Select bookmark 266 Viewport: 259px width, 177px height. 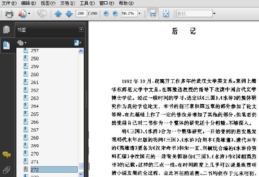point(35,122)
